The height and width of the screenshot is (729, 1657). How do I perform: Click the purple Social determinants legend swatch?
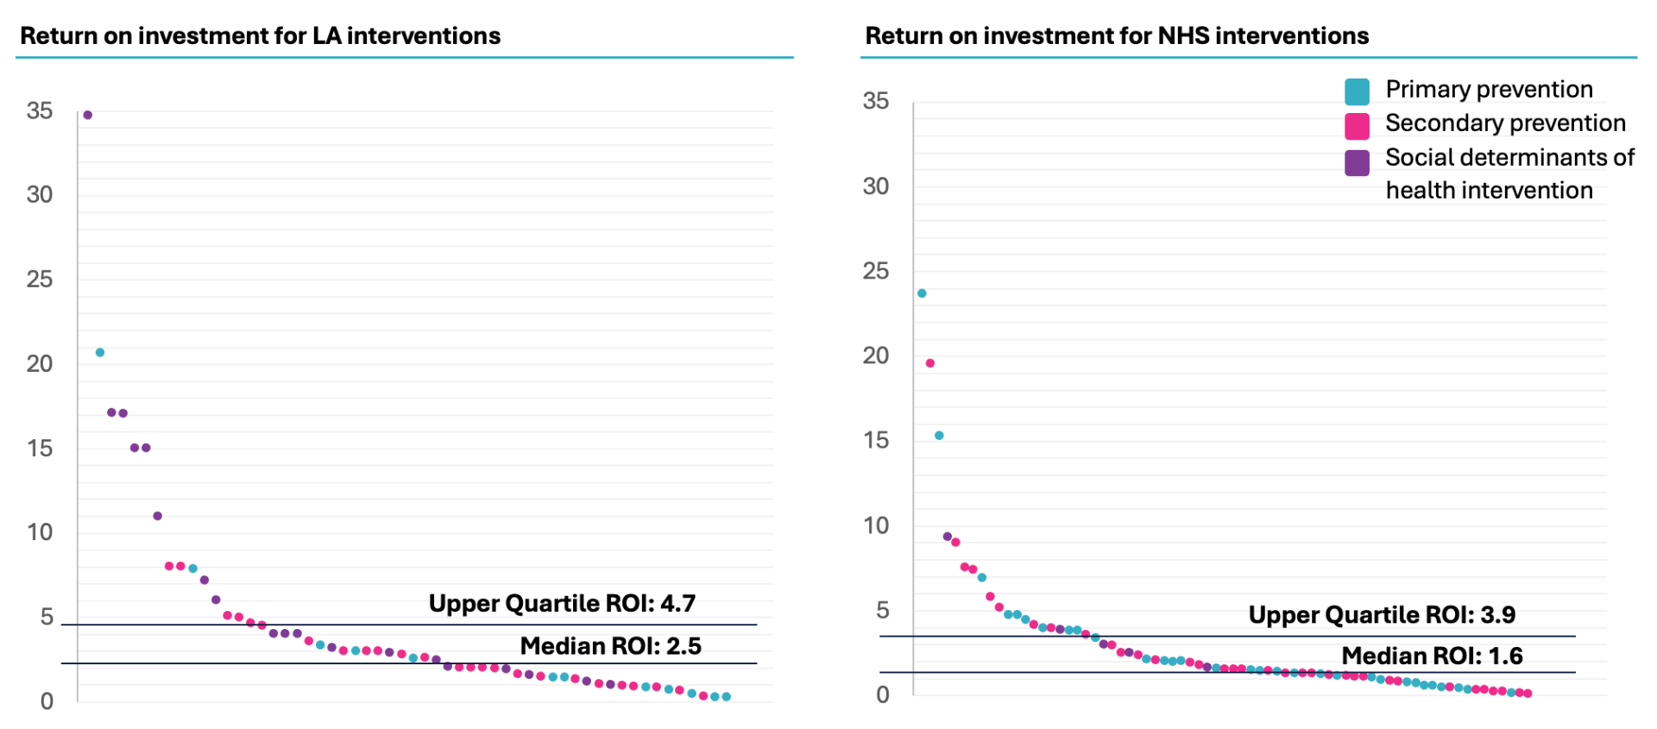(x=1357, y=162)
